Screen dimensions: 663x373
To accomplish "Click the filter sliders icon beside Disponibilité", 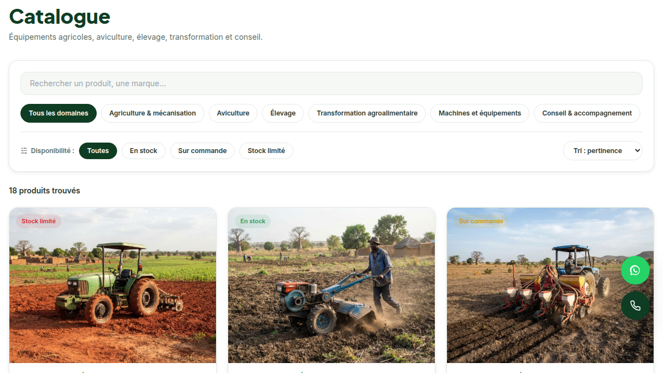I will coord(24,151).
